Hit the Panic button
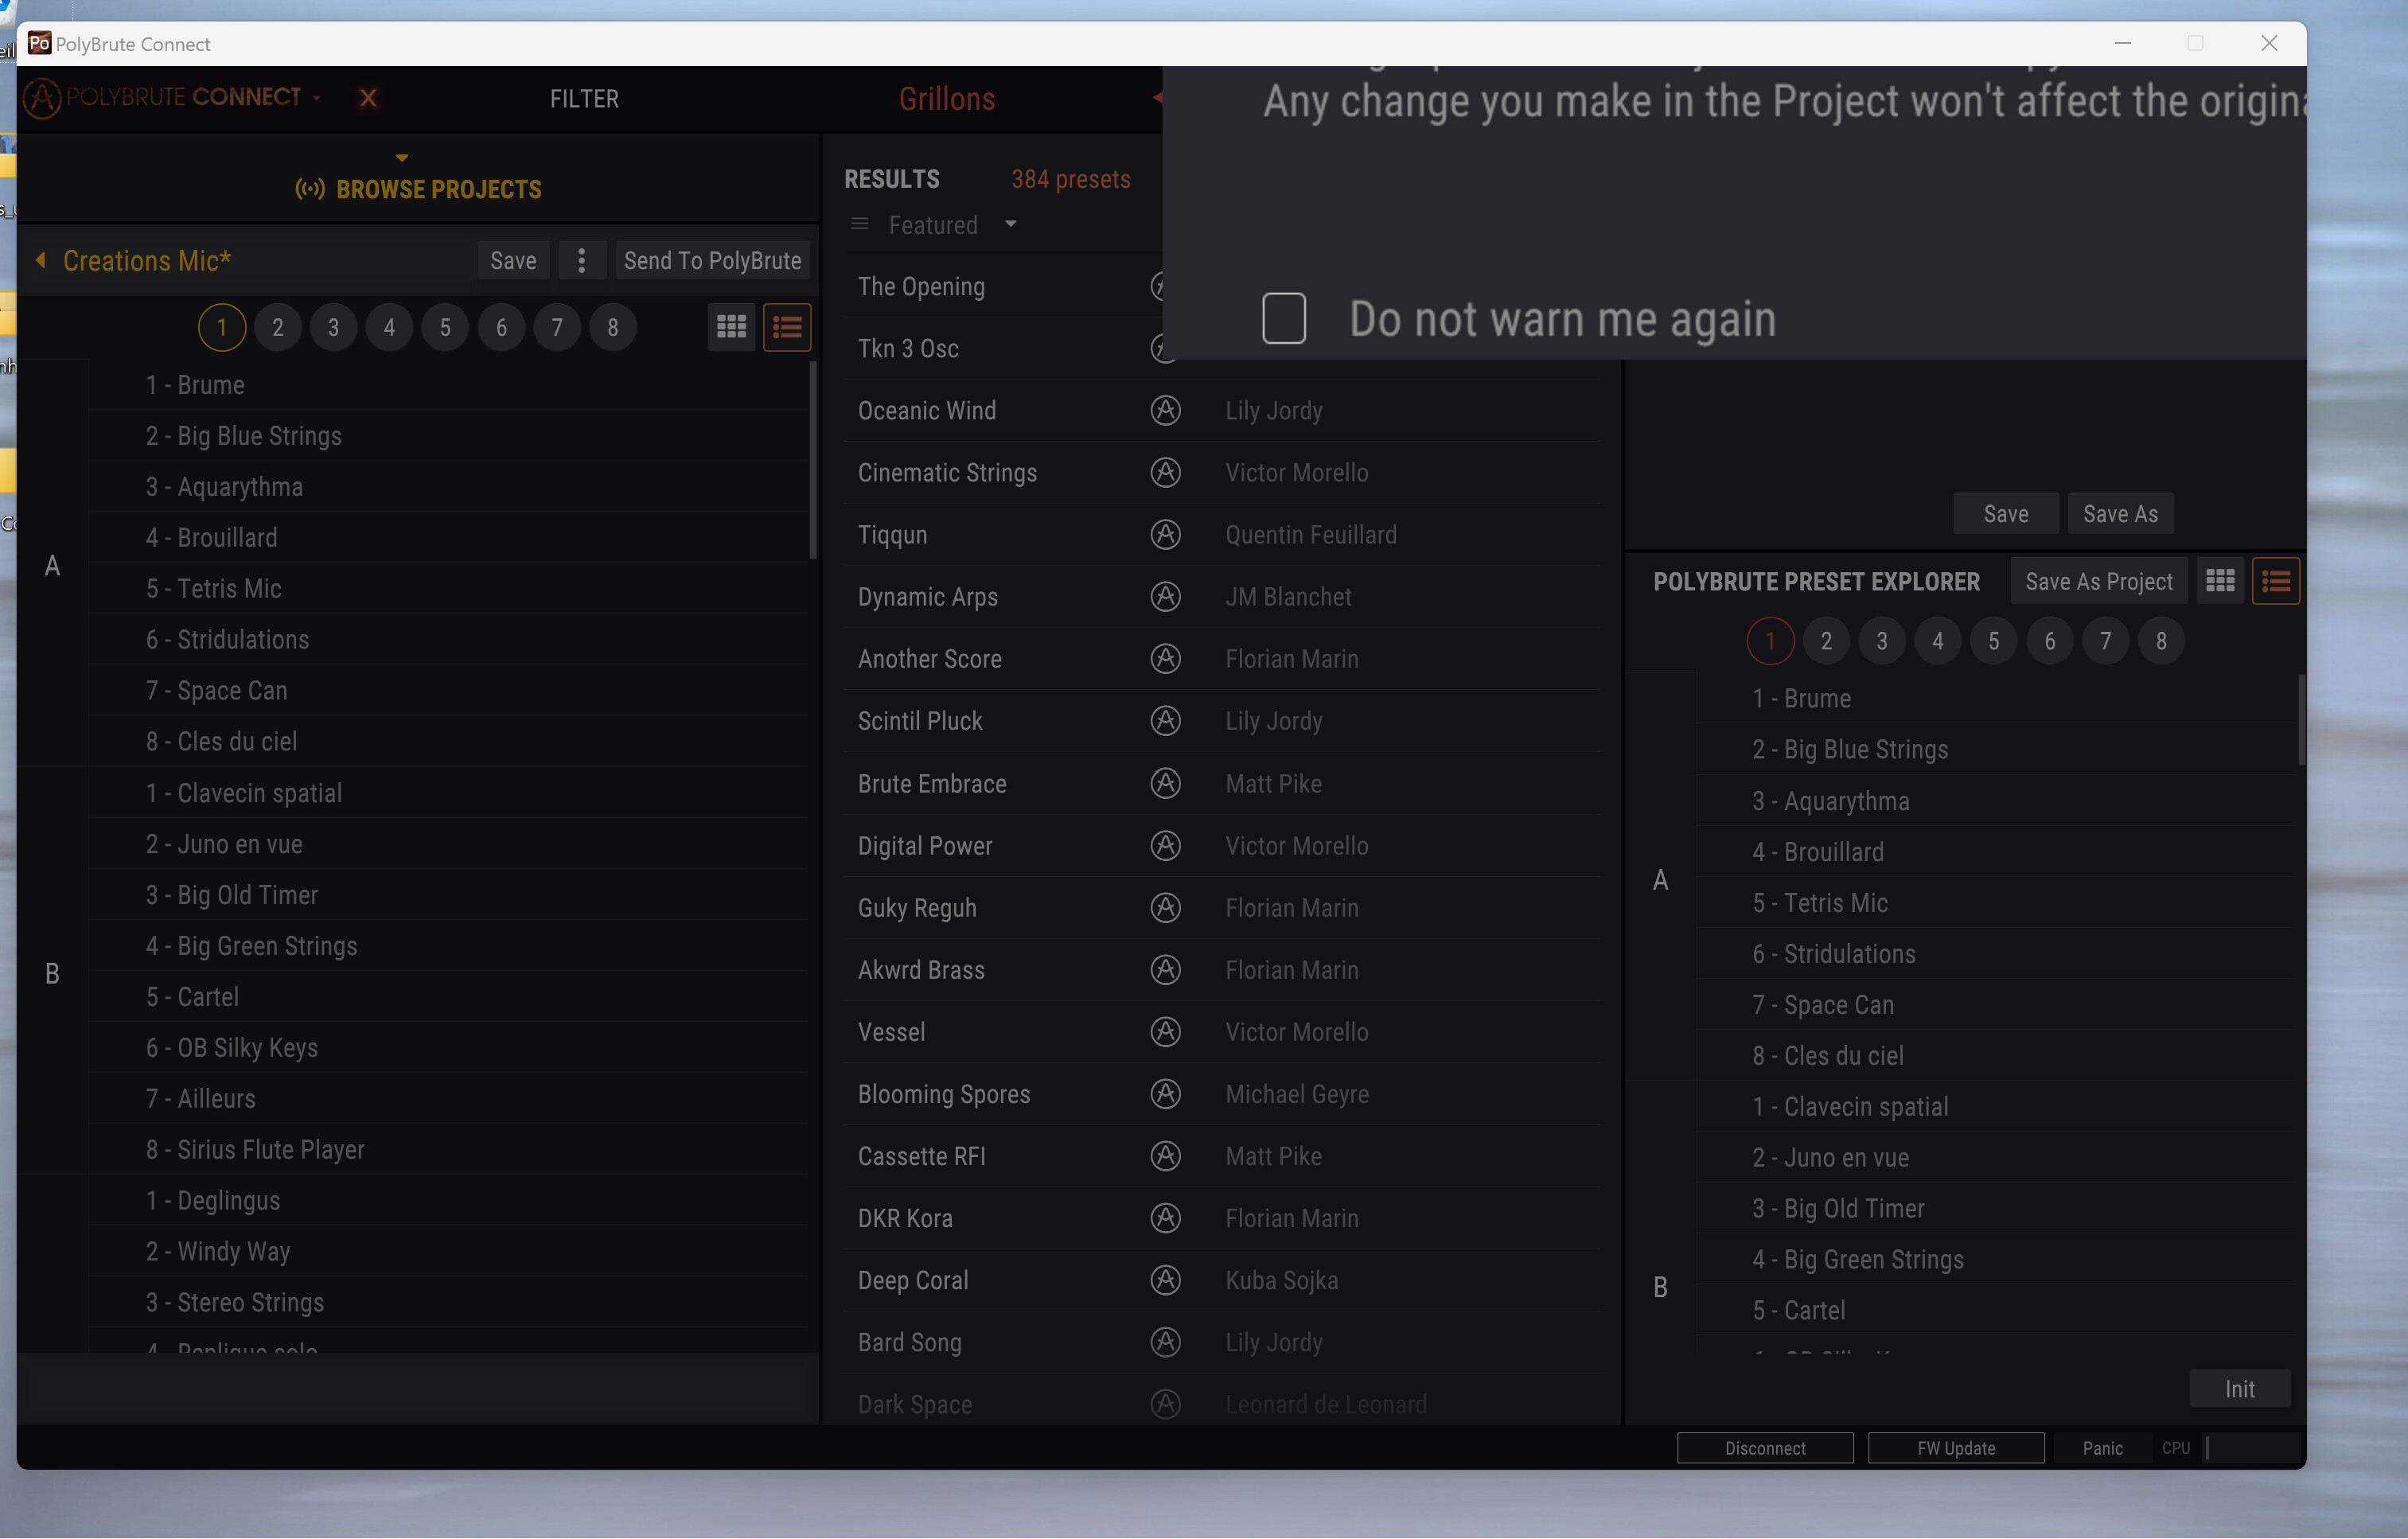The width and height of the screenshot is (2408, 1539). (x=2102, y=1449)
